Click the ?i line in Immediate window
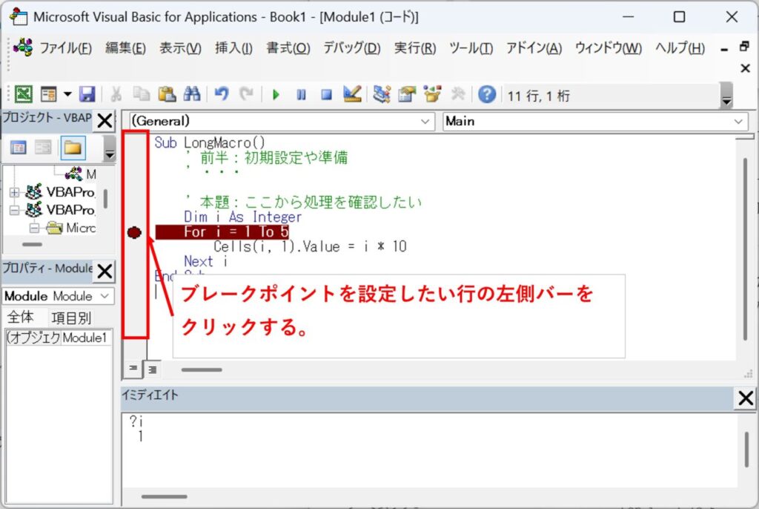 [136, 421]
